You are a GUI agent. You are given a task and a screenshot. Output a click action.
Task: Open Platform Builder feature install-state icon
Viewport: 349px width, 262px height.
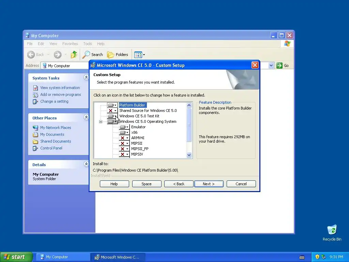[x=112, y=105]
